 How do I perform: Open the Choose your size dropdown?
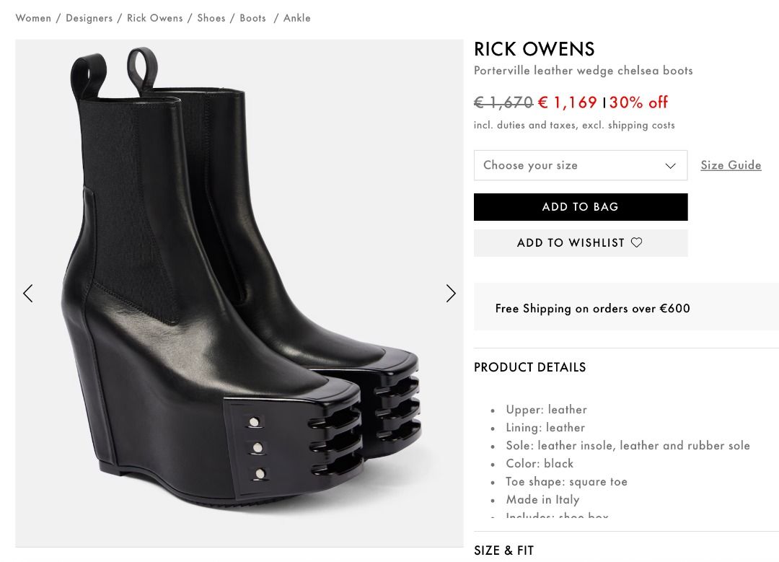tap(570, 165)
